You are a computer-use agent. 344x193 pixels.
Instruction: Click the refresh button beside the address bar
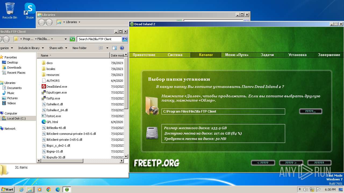(x=72, y=39)
